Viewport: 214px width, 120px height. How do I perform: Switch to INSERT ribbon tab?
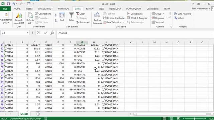click(29, 9)
